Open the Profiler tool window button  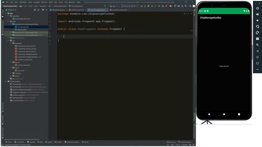pyautogui.click(x=58, y=142)
